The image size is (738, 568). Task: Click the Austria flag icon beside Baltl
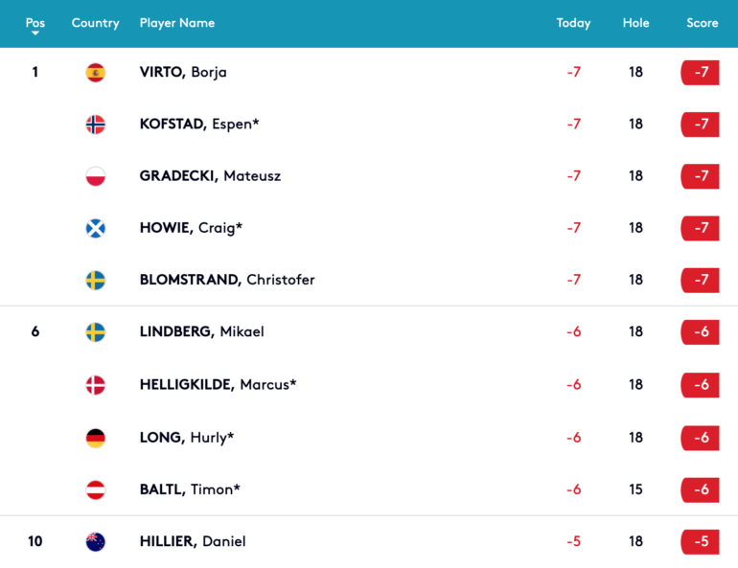[96, 490]
